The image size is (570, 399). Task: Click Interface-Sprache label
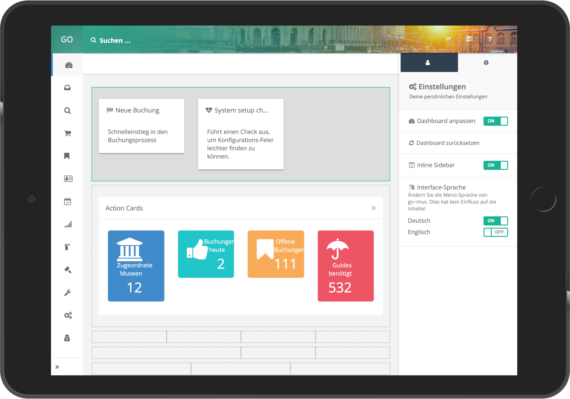(441, 187)
